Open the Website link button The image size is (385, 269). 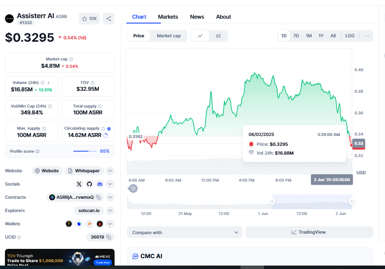47,171
